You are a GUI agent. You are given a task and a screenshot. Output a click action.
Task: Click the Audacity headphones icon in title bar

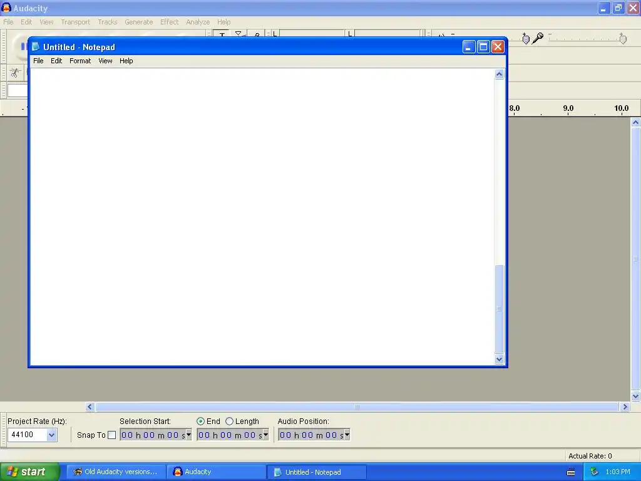(x=6, y=8)
